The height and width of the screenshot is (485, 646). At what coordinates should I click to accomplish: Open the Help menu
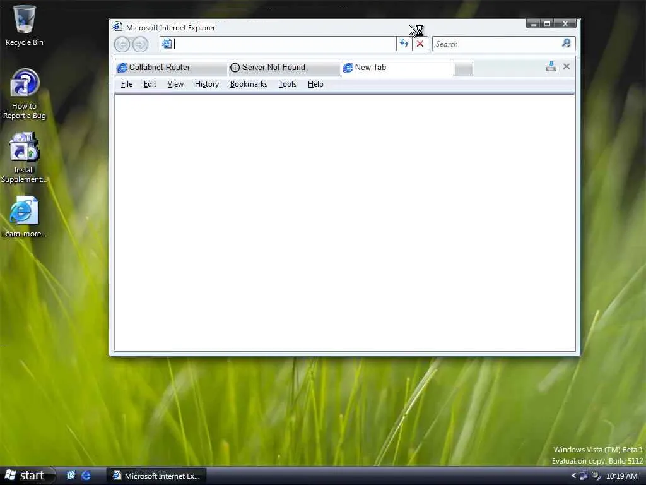point(315,84)
